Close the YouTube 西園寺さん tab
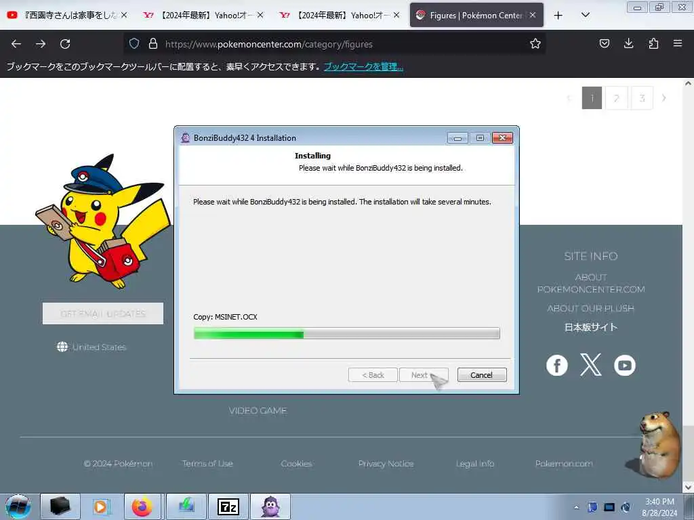This screenshot has height=520, width=694. 124,15
